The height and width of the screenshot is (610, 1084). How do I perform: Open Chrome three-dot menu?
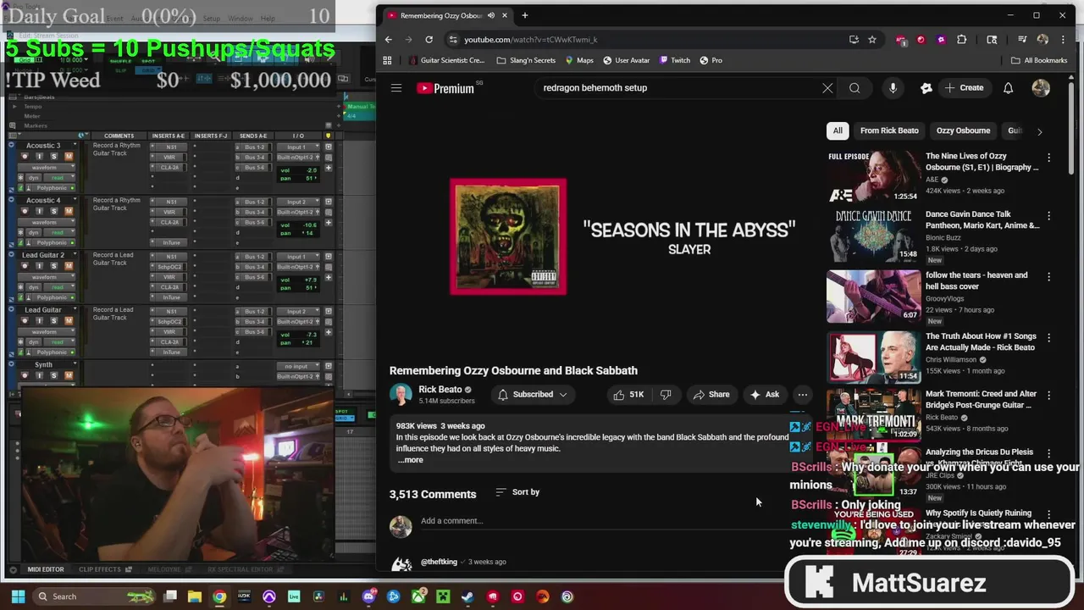[x=1063, y=40]
